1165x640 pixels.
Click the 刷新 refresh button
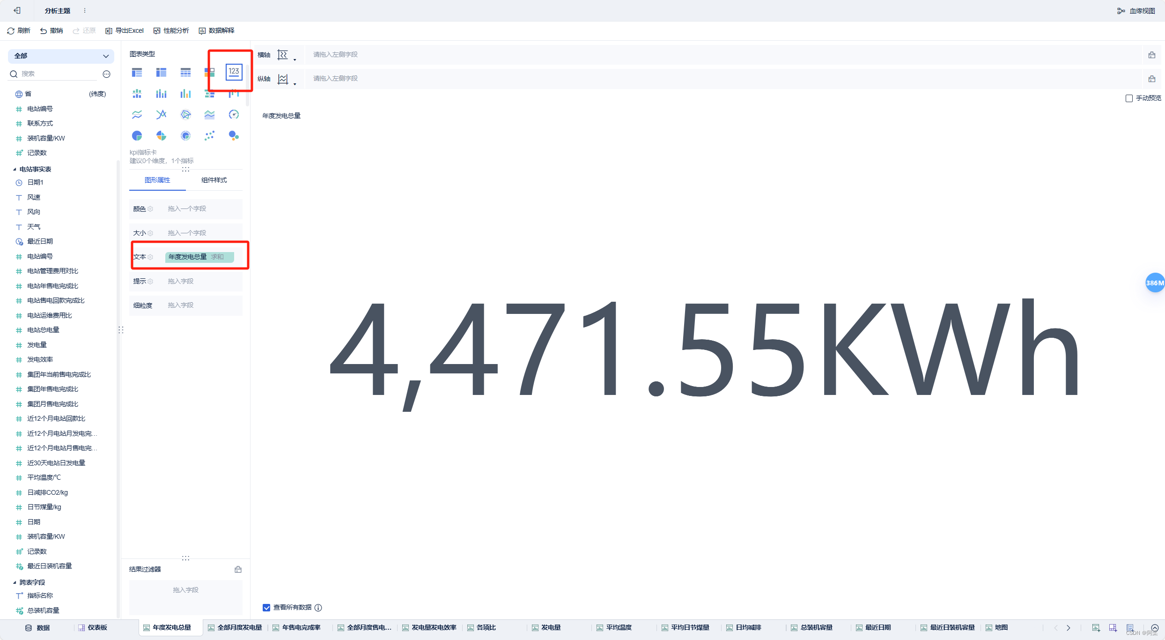[19, 30]
